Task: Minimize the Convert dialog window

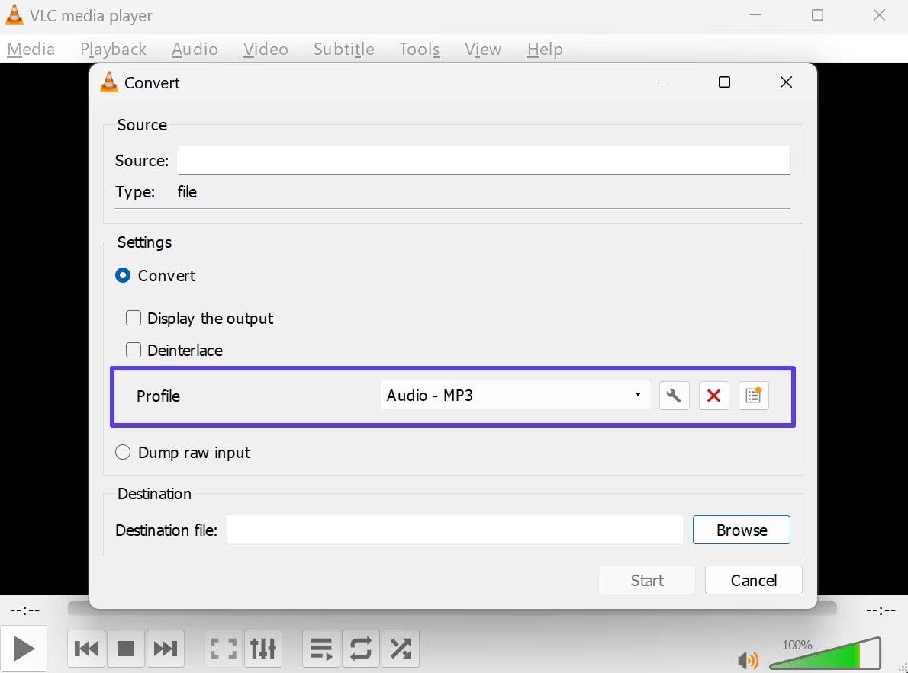Action: tap(662, 82)
